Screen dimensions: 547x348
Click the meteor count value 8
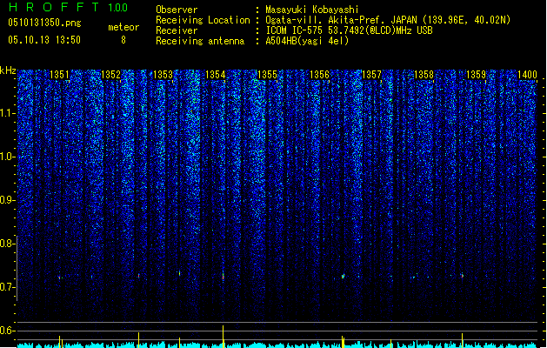(x=123, y=40)
